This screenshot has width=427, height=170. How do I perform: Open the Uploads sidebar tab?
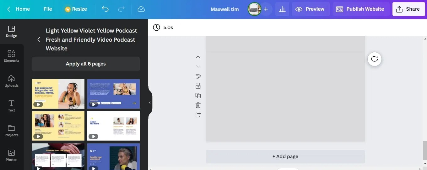[x=11, y=81]
